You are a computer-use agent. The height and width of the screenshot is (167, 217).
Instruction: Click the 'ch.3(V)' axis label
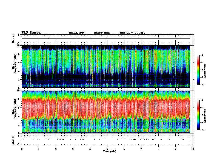click(13, 140)
